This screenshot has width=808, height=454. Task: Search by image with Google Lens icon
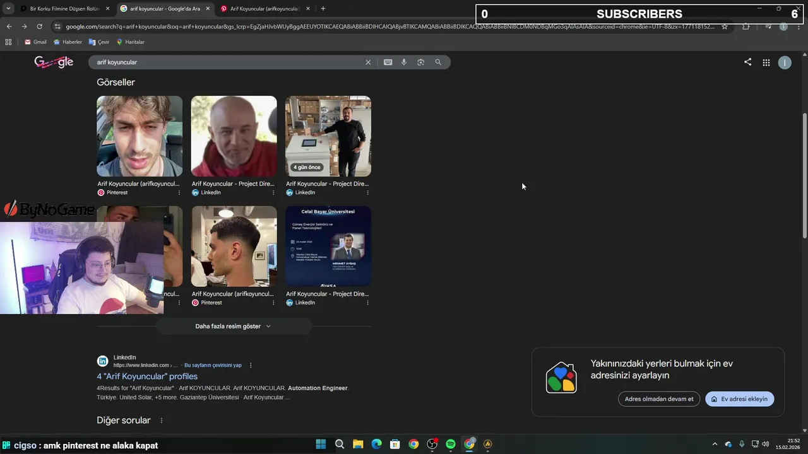[420, 62]
